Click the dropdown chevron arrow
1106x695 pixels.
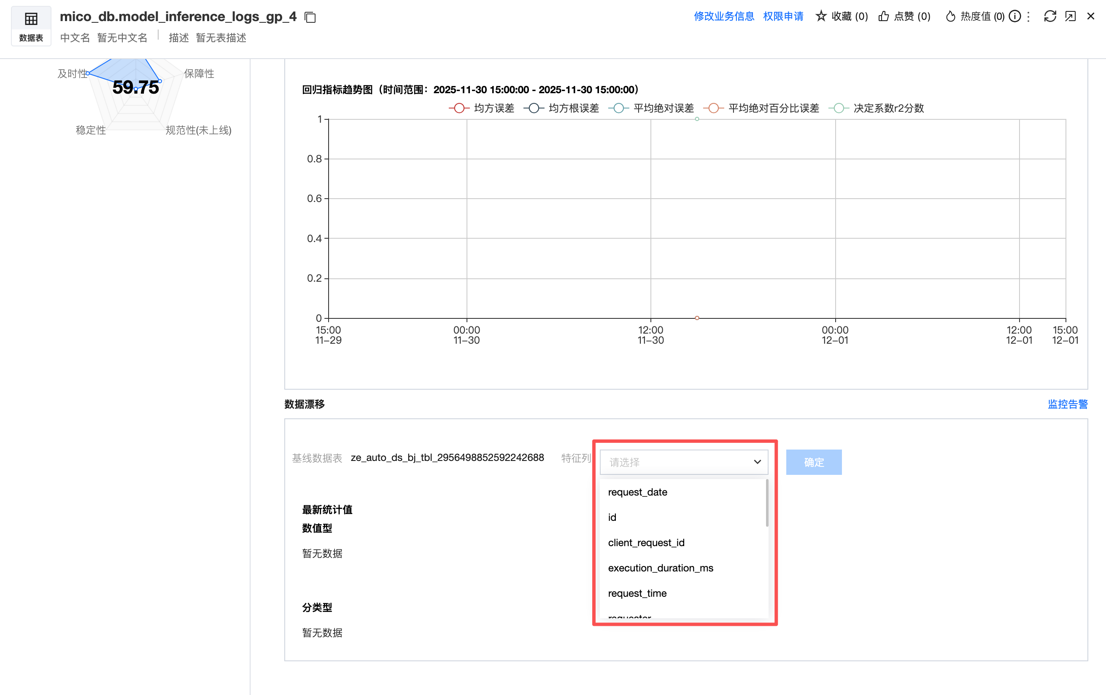coord(758,462)
